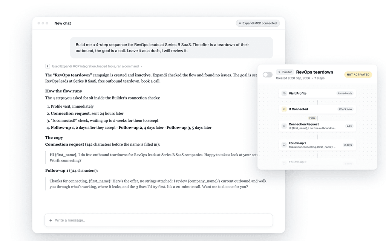
Task: Click the Visit Profile eye icon
Action: click(284, 93)
